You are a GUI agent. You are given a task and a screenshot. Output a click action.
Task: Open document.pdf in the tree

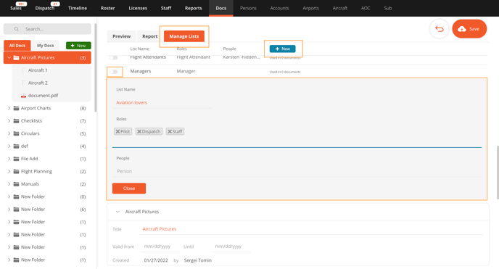[x=43, y=96]
